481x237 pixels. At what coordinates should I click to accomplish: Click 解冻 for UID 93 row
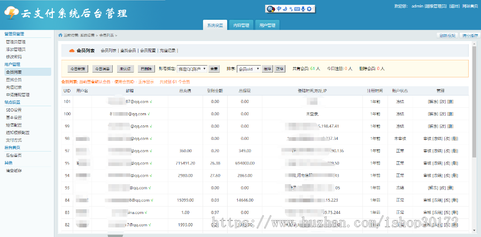433,188
